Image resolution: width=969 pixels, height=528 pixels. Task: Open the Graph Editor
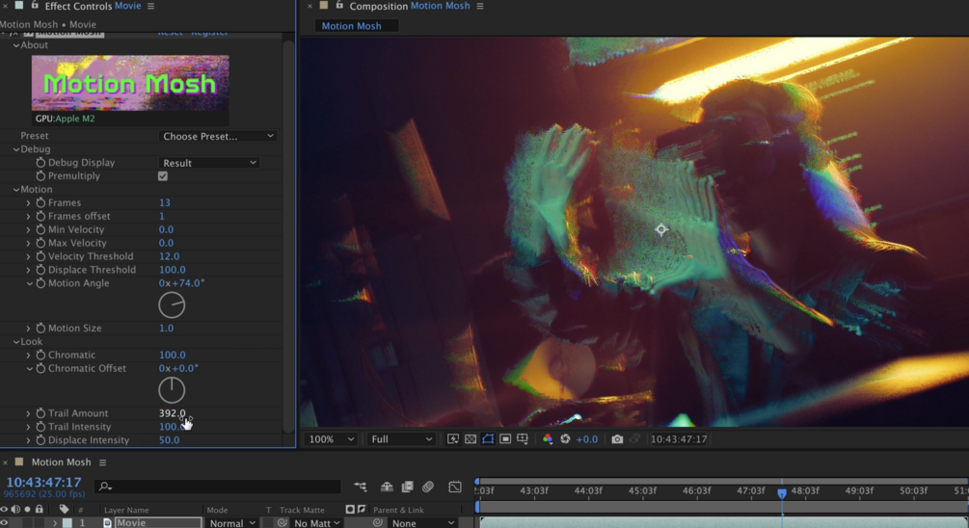(455, 487)
